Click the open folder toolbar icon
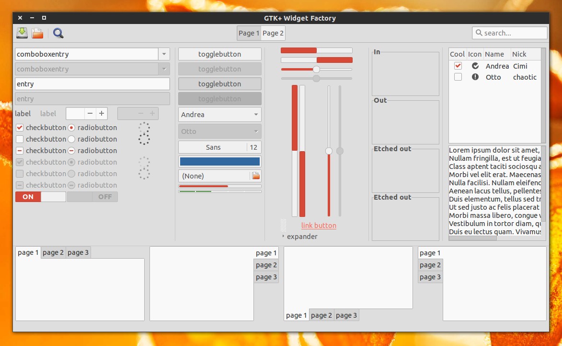The image size is (562, 346). (37, 33)
